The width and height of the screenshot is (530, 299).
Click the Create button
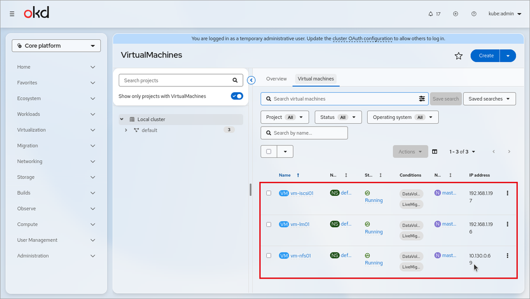pyautogui.click(x=486, y=56)
